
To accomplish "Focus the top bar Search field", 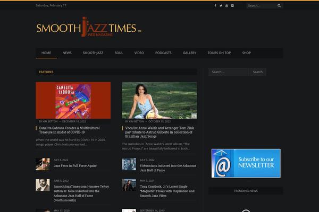I will tap(262, 6).
